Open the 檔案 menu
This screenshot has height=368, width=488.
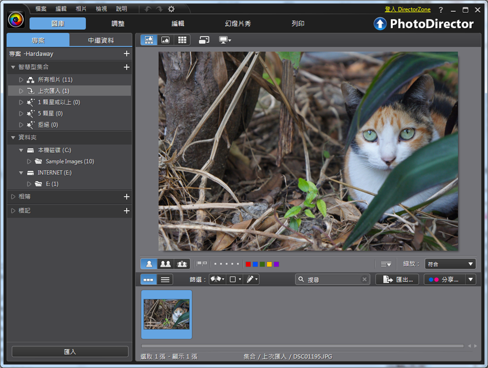[41, 9]
